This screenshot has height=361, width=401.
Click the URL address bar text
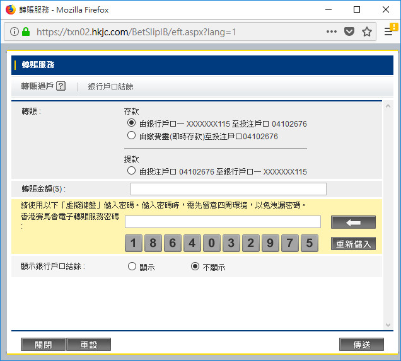pyautogui.click(x=136, y=32)
